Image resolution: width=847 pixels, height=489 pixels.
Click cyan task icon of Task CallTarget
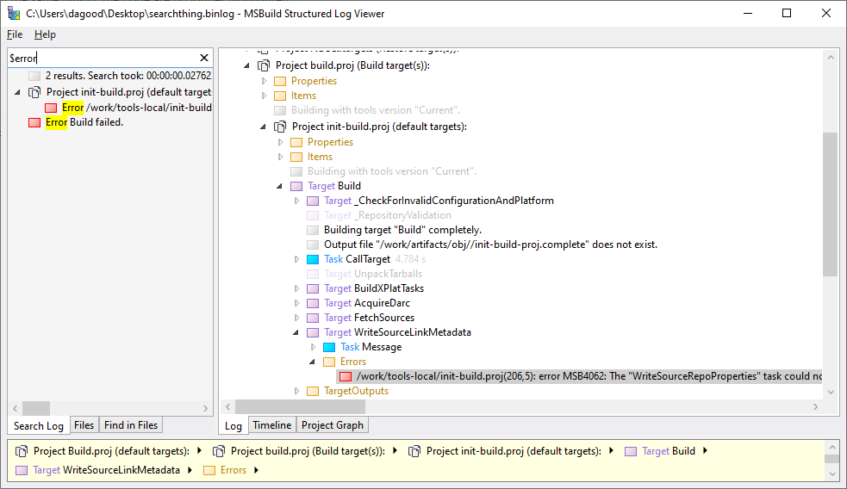[313, 259]
